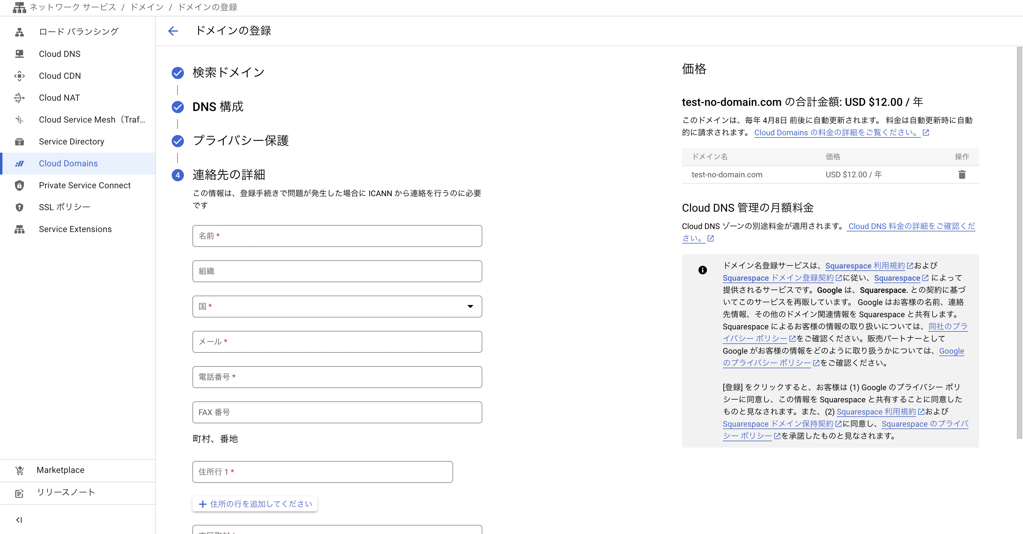Click the プライバシー保護 step checkmark icon

[x=178, y=141]
